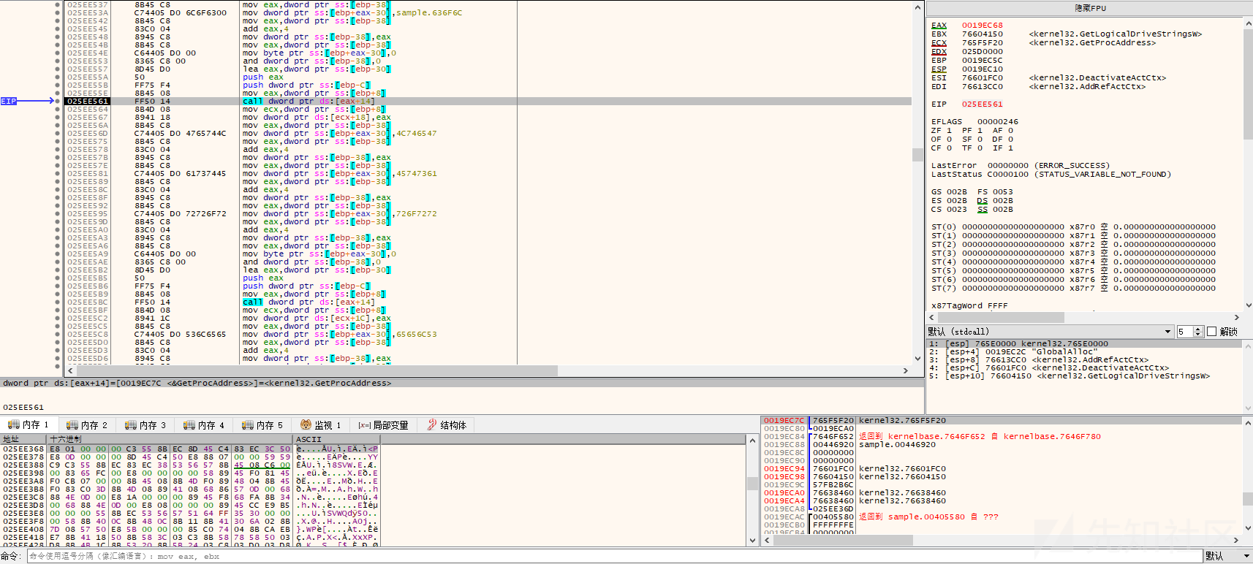Image resolution: width=1253 pixels, height=564 pixels.
Task: Toggle breakpoint bullet at address 025EE5C8
Action: 58,335
